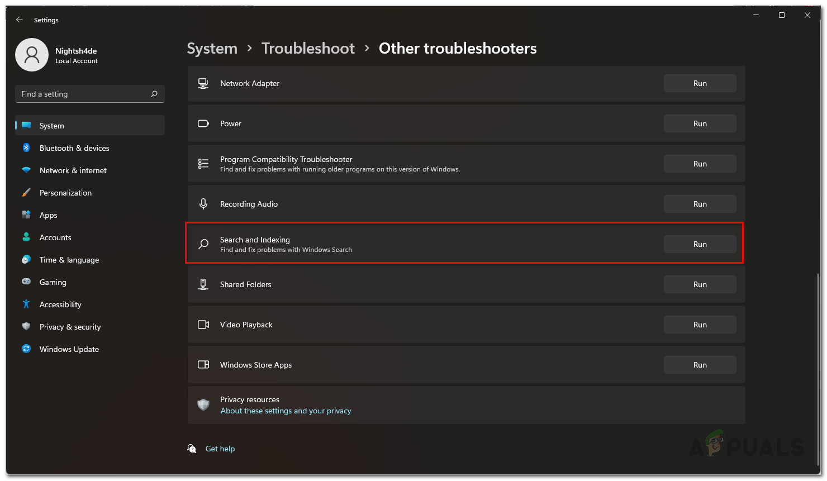
Task: Run the Network Adapter troubleshooter
Action: click(x=700, y=83)
